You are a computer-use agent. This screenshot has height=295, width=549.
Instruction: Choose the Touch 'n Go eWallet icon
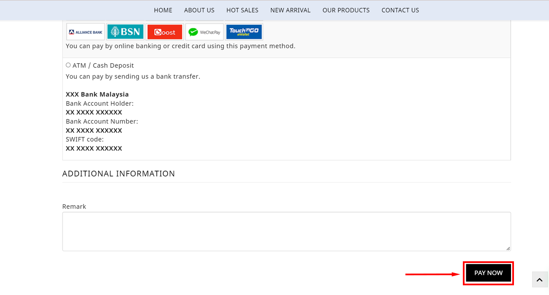[244, 32]
